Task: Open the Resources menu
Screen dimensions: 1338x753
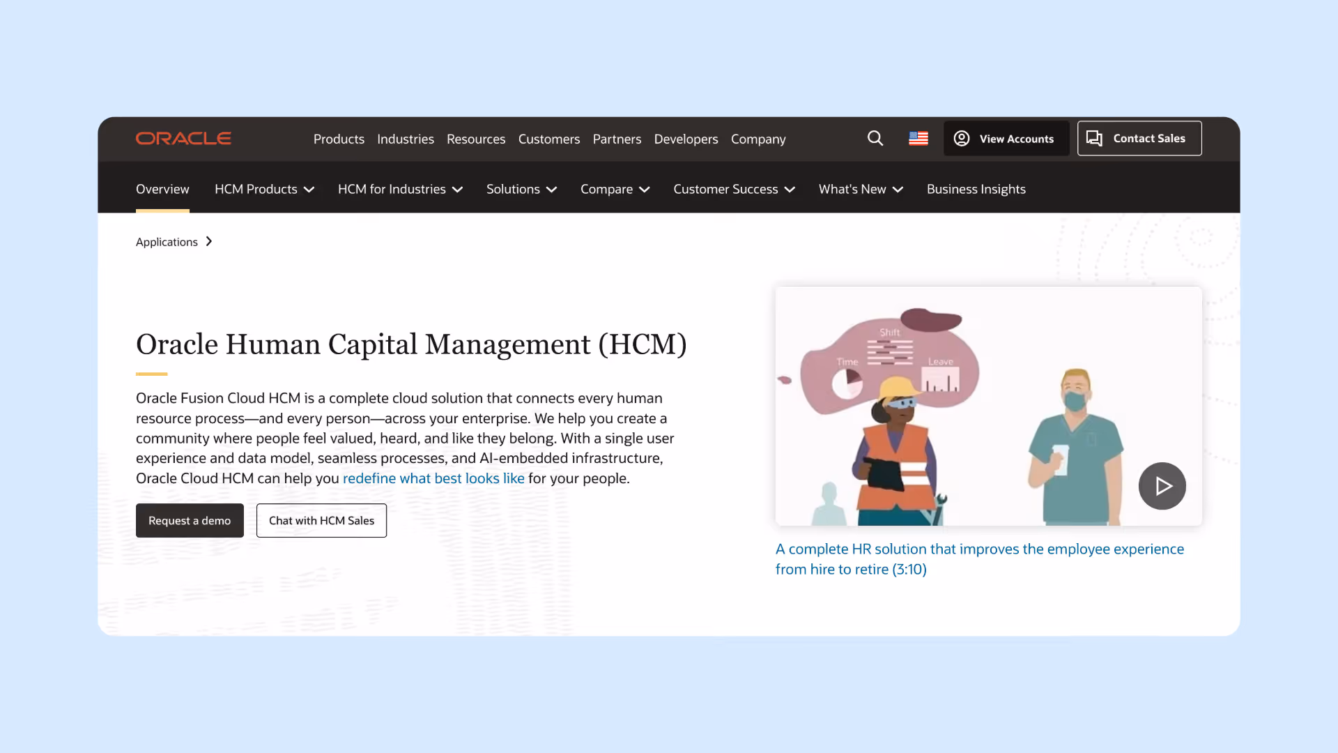Action: click(476, 139)
